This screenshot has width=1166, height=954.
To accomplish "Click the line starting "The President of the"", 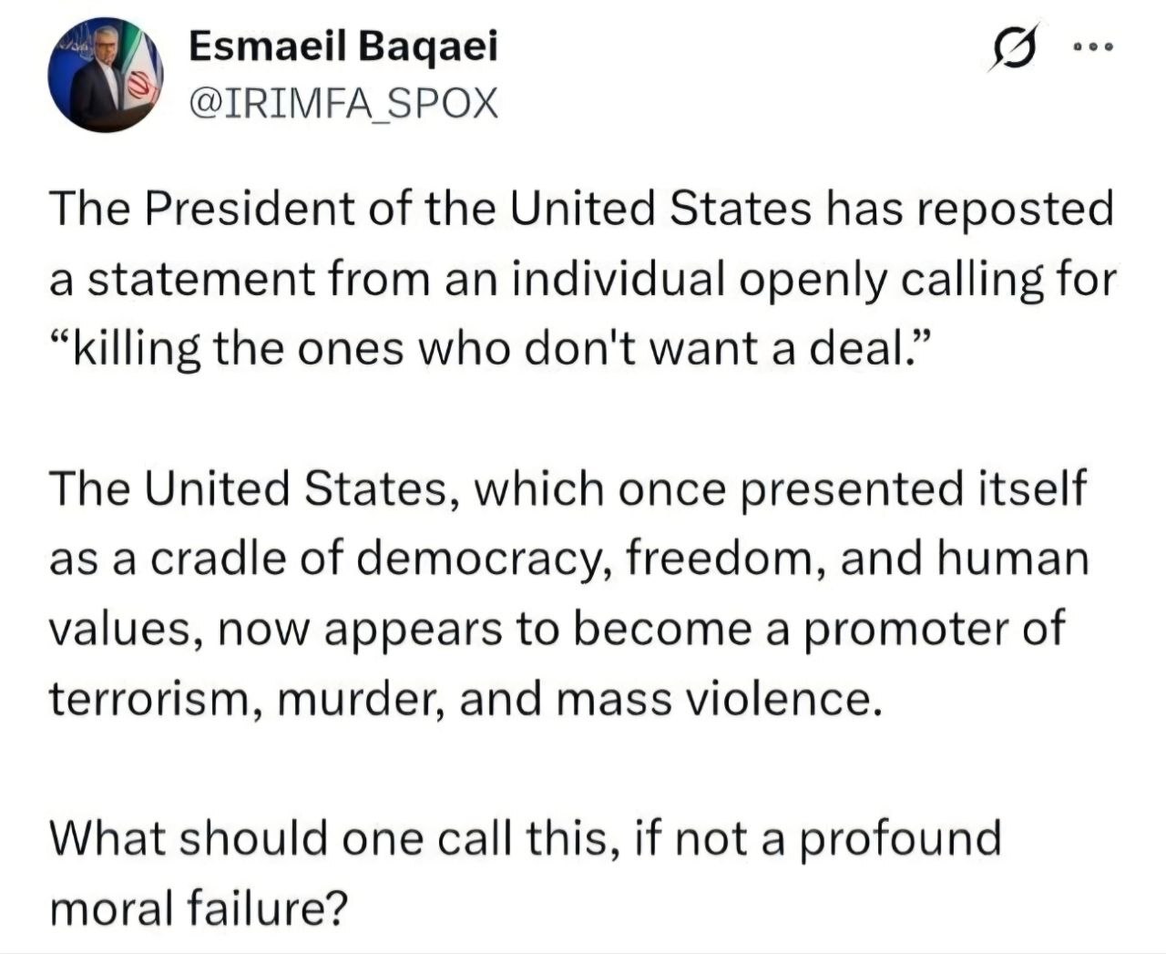I will tap(580, 210).
